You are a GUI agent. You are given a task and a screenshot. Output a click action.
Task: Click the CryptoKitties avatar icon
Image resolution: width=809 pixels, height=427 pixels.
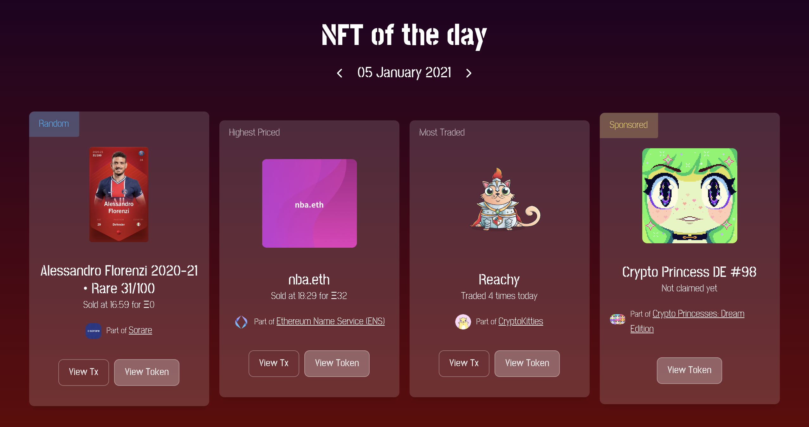tap(463, 321)
